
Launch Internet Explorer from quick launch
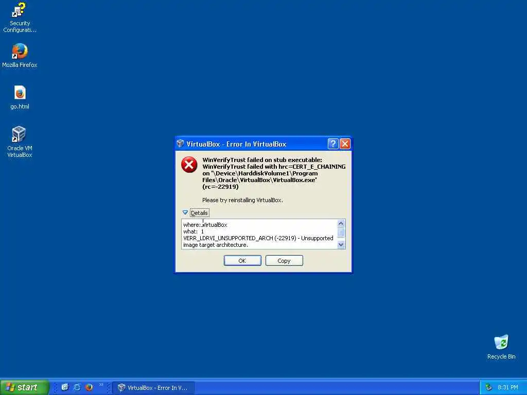click(77, 387)
